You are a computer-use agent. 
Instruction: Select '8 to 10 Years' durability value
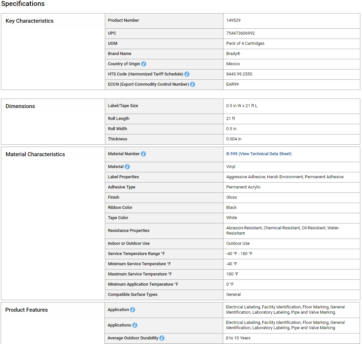[x=238, y=338]
